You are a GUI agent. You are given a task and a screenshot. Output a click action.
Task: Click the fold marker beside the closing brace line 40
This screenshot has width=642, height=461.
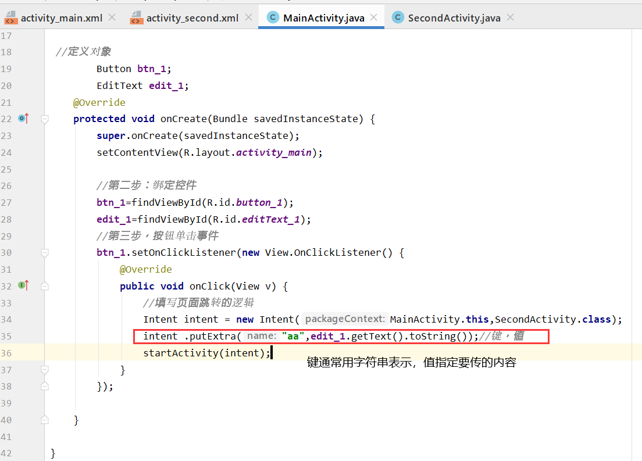pyautogui.click(x=45, y=420)
